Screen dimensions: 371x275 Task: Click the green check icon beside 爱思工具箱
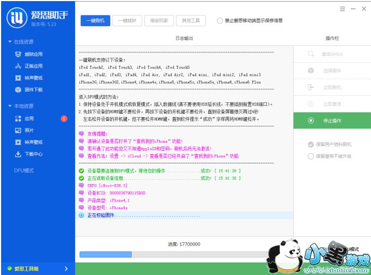click(x=10, y=268)
